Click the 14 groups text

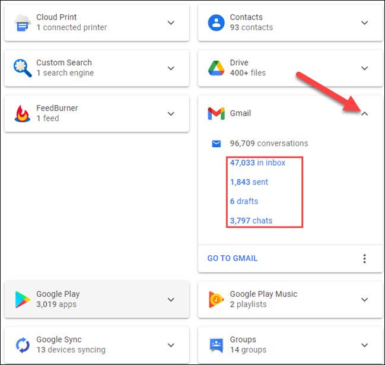click(248, 350)
